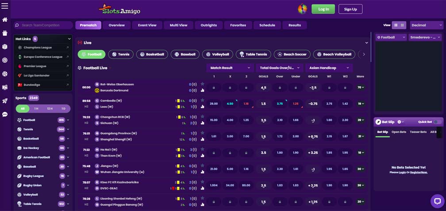The width and height of the screenshot is (446, 211).
Task: Select the Football live sport pill
Action: pos(92,54)
